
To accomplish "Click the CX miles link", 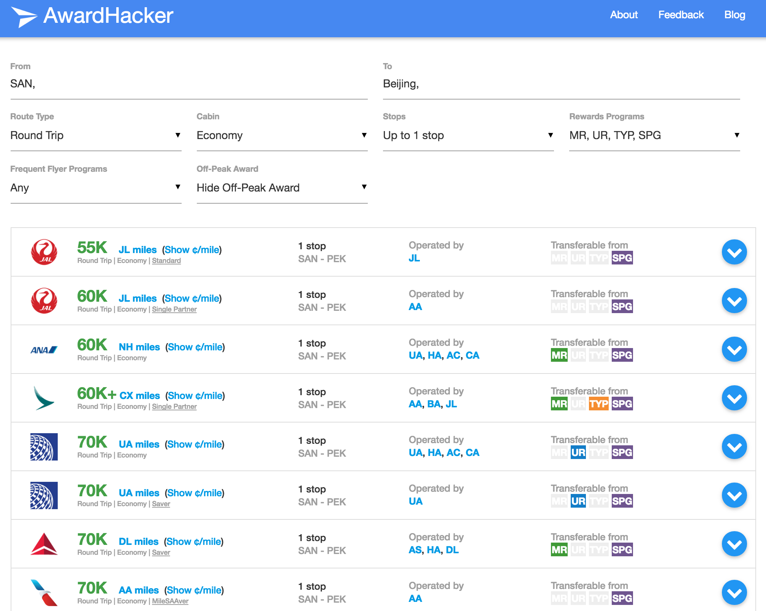I will (140, 396).
